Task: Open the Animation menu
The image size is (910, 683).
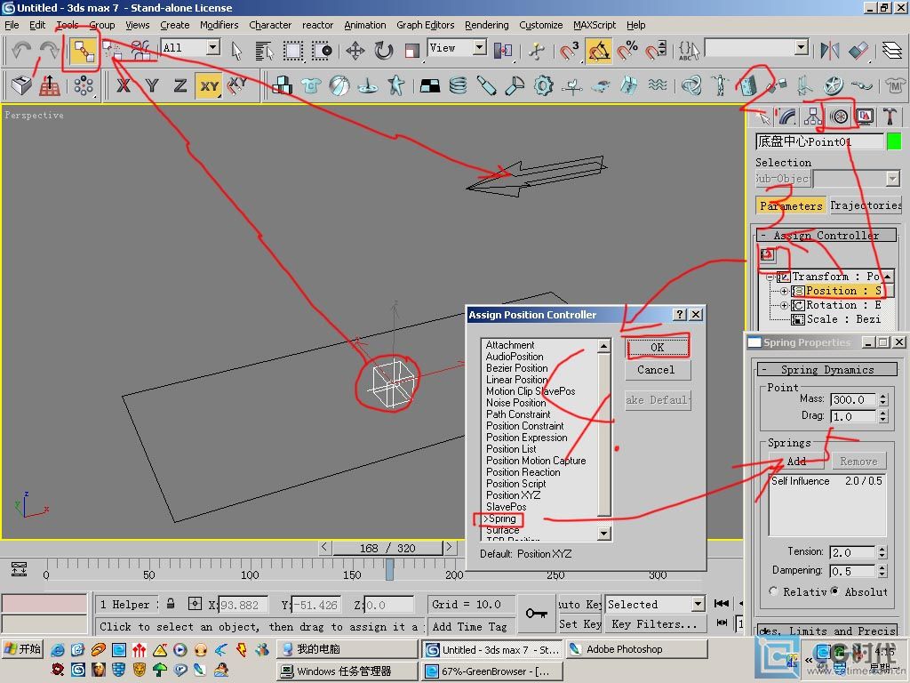Action: [364, 25]
